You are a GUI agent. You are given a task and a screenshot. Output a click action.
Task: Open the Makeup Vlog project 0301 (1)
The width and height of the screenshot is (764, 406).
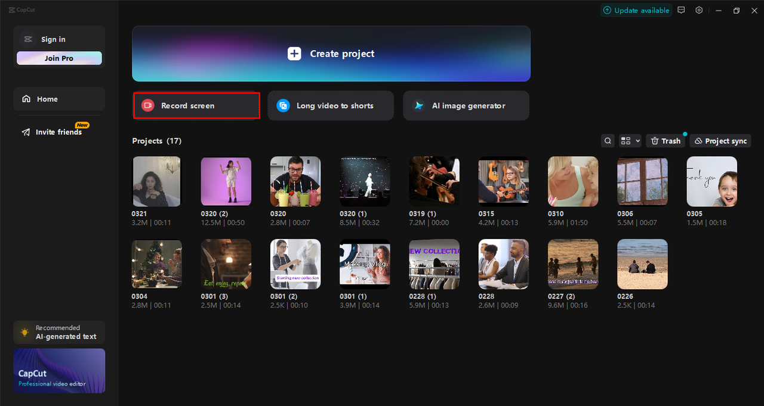(365, 264)
